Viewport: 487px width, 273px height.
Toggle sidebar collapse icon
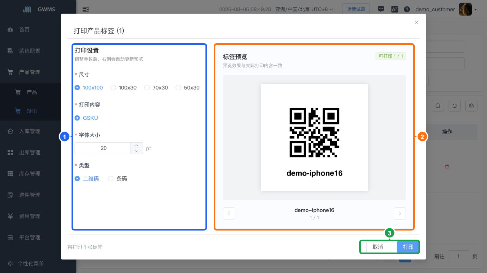[86, 9]
